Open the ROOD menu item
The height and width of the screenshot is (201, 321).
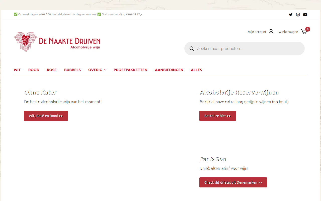click(x=34, y=70)
